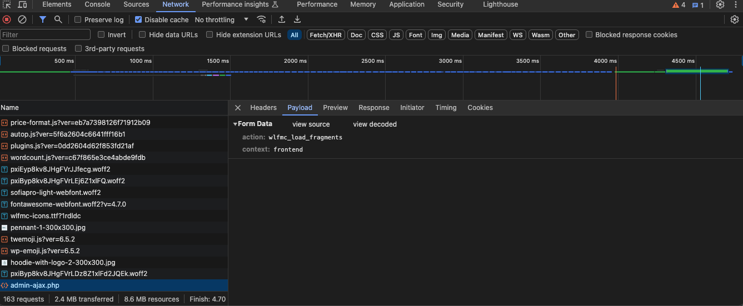Check Blocked response cookies
743x306 pixels.
[x=589, y=34]
